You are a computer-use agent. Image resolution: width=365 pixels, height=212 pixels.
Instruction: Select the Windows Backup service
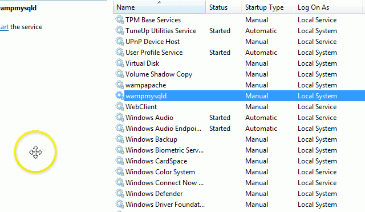point(151,139)
